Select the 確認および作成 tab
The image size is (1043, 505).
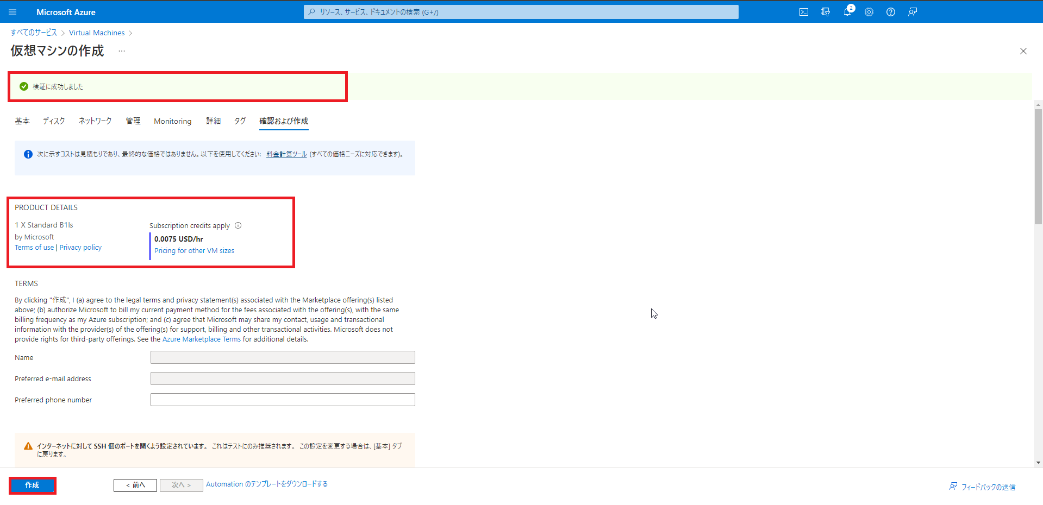tap(284, 121)
